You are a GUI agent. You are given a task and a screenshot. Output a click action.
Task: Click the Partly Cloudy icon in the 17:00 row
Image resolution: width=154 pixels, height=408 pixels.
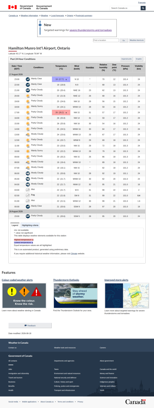[x=28, y=112]
